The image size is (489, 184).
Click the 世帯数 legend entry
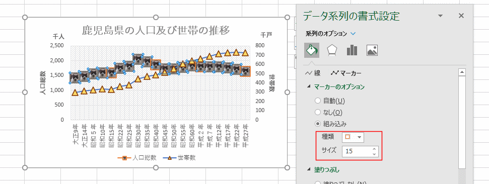point(180,158)
